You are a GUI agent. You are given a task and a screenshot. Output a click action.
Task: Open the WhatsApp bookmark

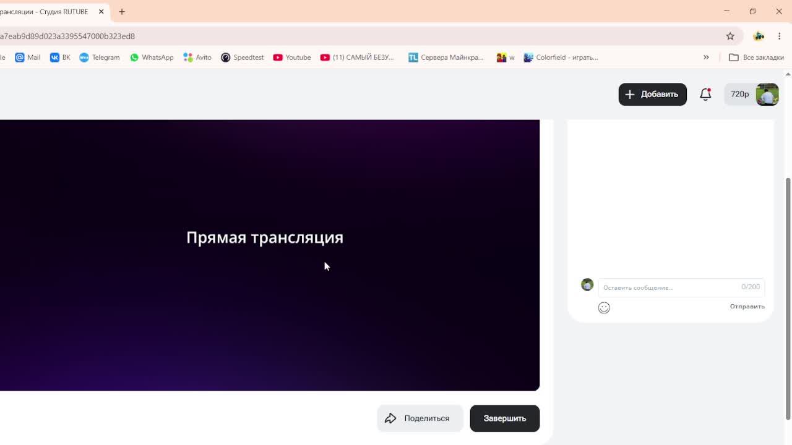click(152, 57)
